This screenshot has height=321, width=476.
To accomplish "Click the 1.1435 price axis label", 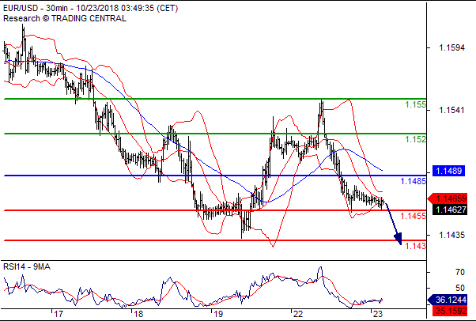I will pos(451,235).
